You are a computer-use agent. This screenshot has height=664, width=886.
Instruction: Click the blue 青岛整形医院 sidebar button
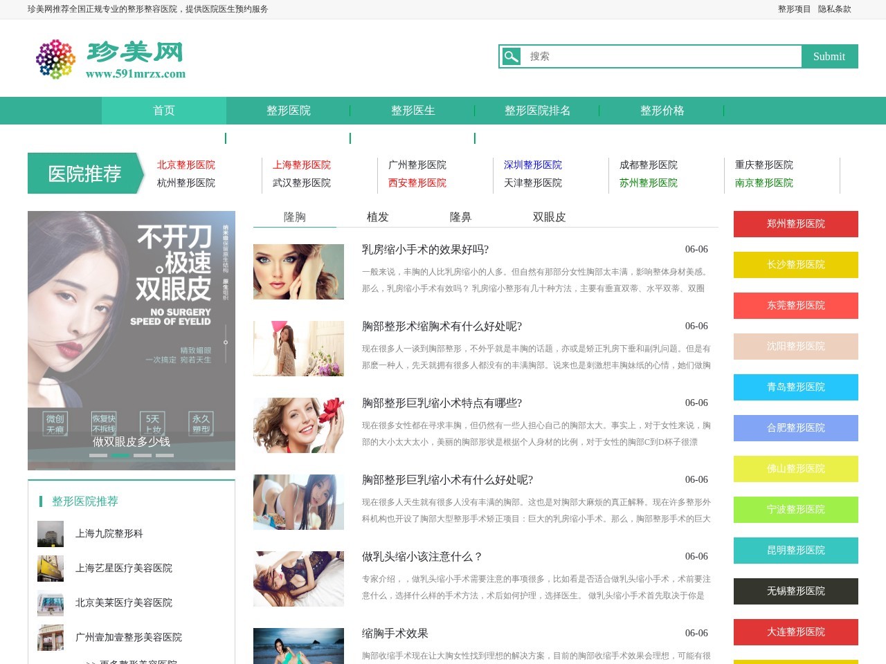point(795,387)
